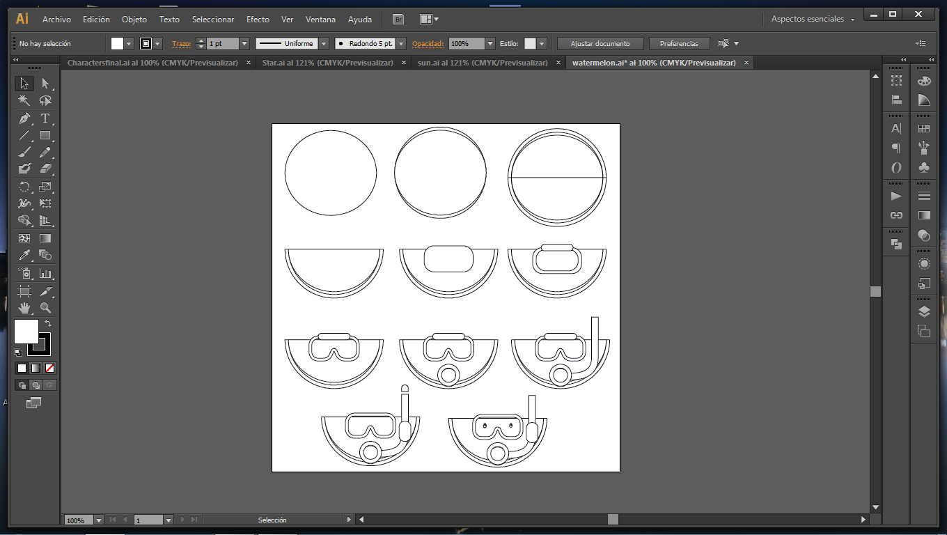This screenshot has width=947, height=535.
Task: Click the Preferencias button
Action: [679, 43]
